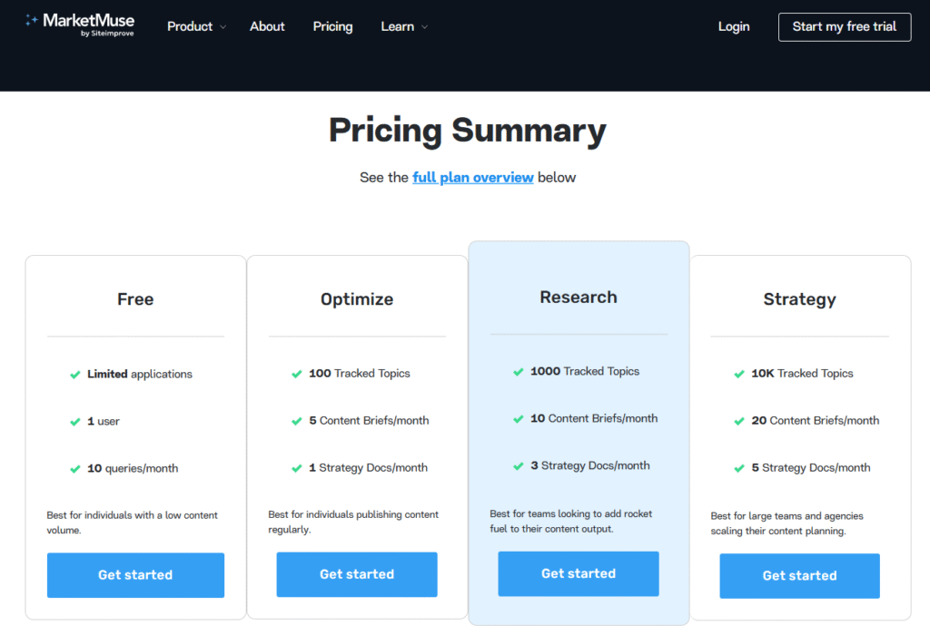
Task: Select Get started for Strategy plan
Action: point(799,576)
